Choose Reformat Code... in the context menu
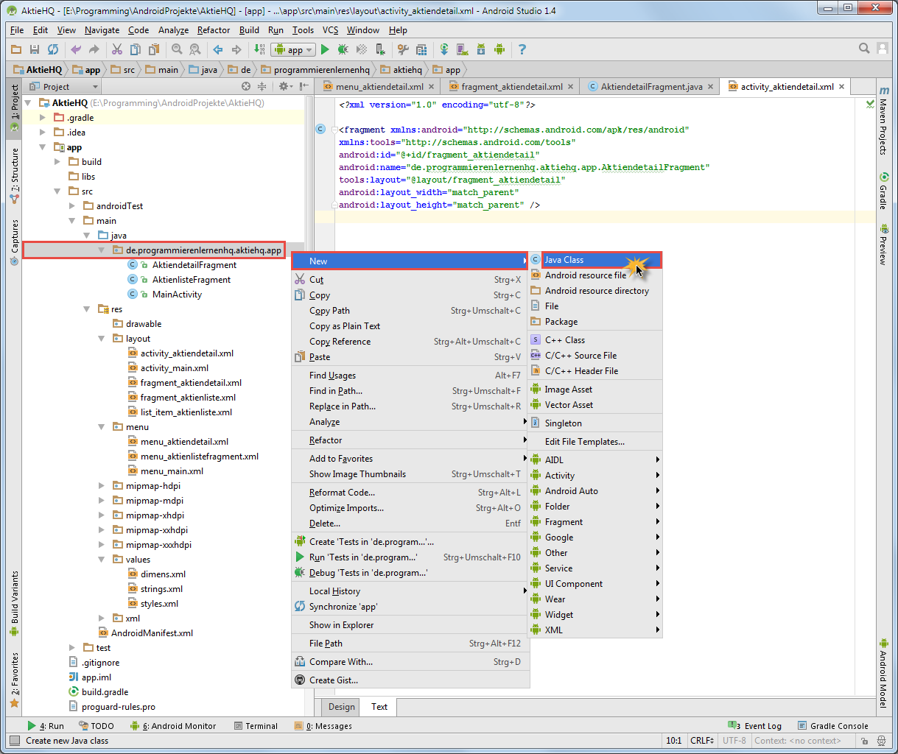The width and height of the screenshot is (898, 754). (410, 493)
